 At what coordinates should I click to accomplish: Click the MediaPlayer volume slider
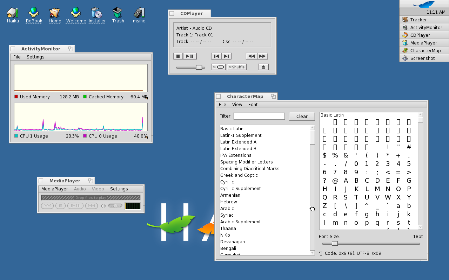click(x=115, y=206)
